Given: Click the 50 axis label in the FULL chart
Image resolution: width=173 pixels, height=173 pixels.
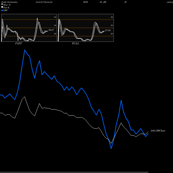Looking at the screenshot, I should [x=112, y=25].
